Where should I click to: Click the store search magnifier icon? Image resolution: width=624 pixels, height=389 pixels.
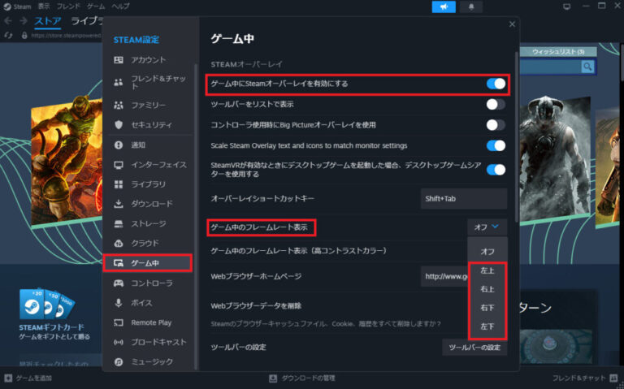coord(587,67)
